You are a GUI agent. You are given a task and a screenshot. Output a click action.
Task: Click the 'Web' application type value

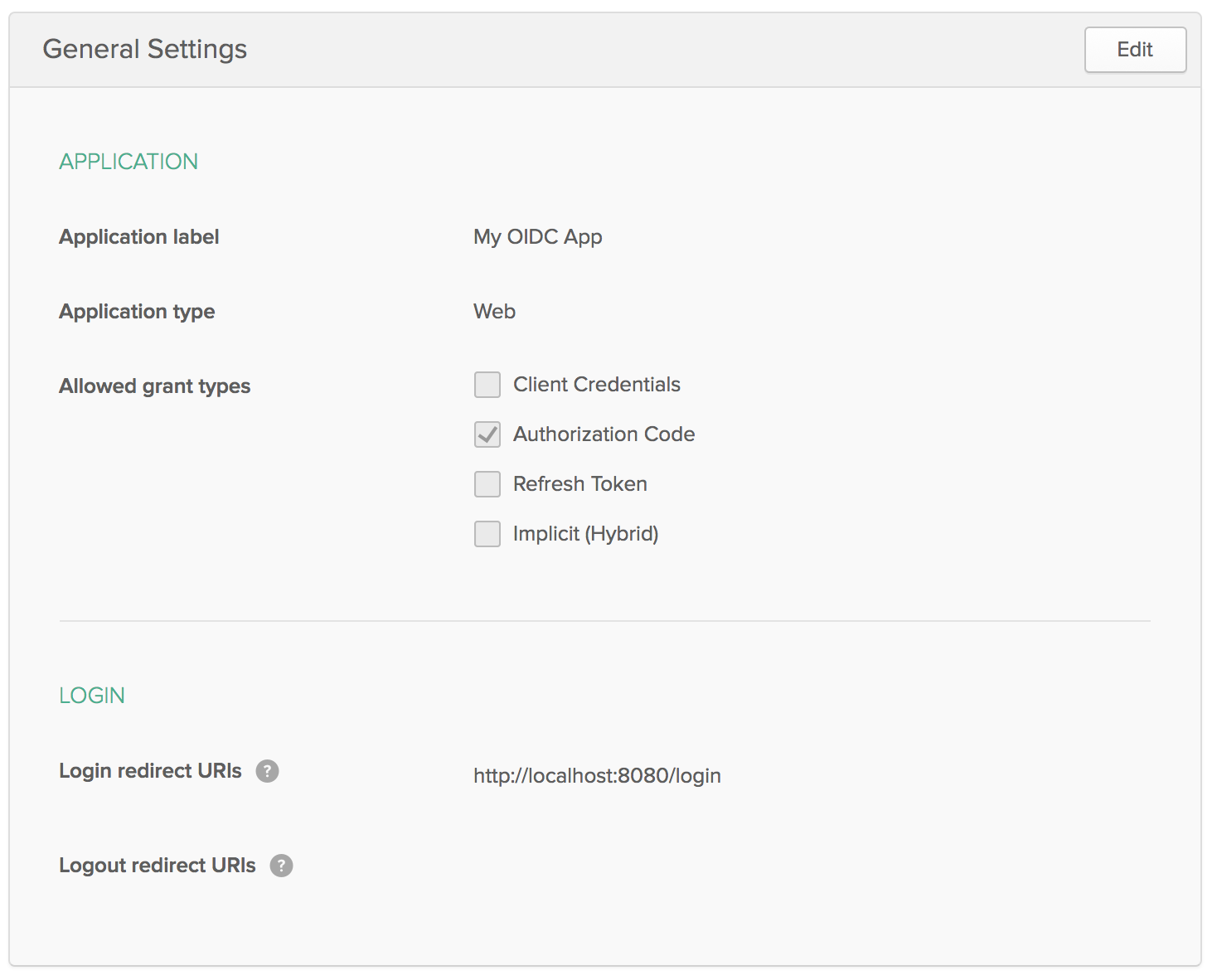coord(494,312)
